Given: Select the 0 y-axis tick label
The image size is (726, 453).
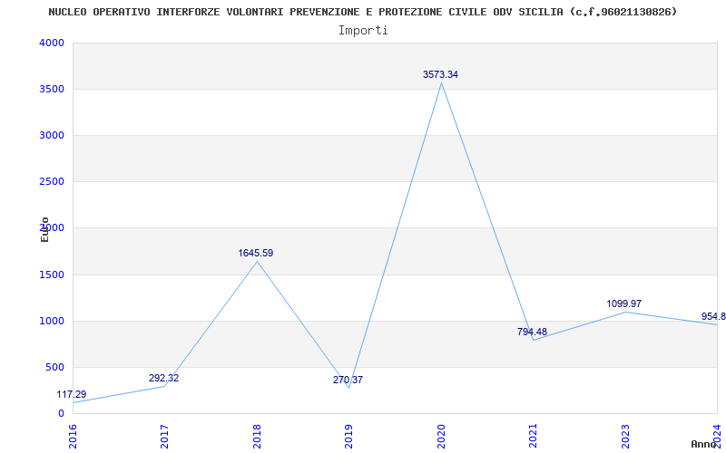Looking at the screenshot, I should (61, 413).
